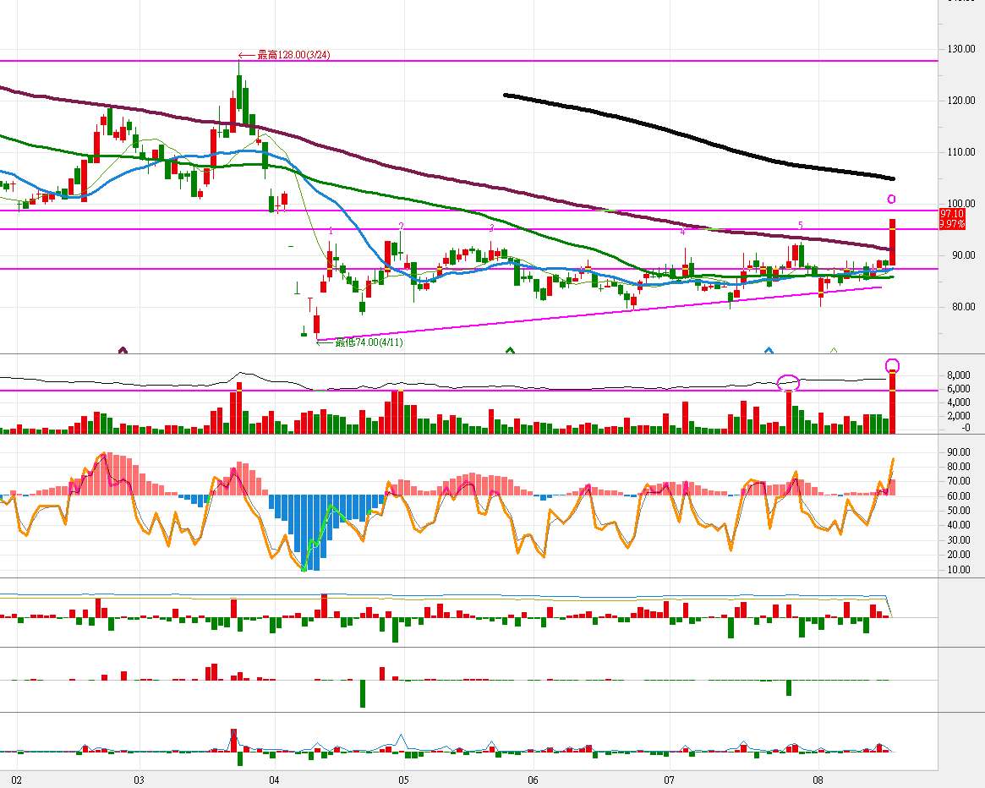Click the magenta oval on the volume line
This screenshot has width=985, height=788.
[x=788, y=382]
